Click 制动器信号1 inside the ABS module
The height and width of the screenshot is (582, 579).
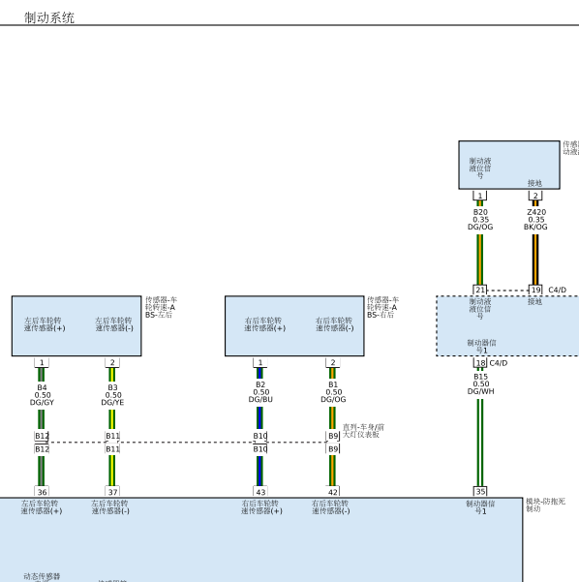pos(480,507)
